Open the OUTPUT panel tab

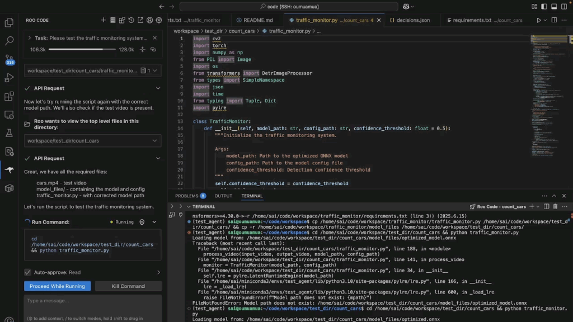tap(223, 196)
